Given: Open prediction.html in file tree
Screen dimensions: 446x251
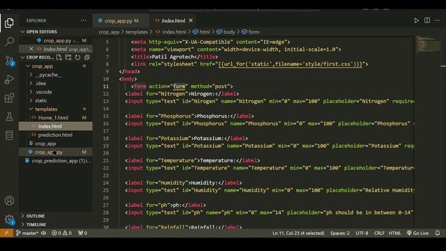Looking at the screenshot, I should (x=55, y=135).
